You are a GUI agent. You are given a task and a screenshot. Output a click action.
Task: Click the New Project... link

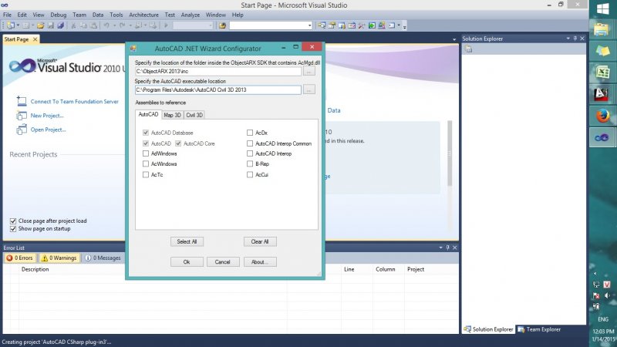[x=47, y=116]
